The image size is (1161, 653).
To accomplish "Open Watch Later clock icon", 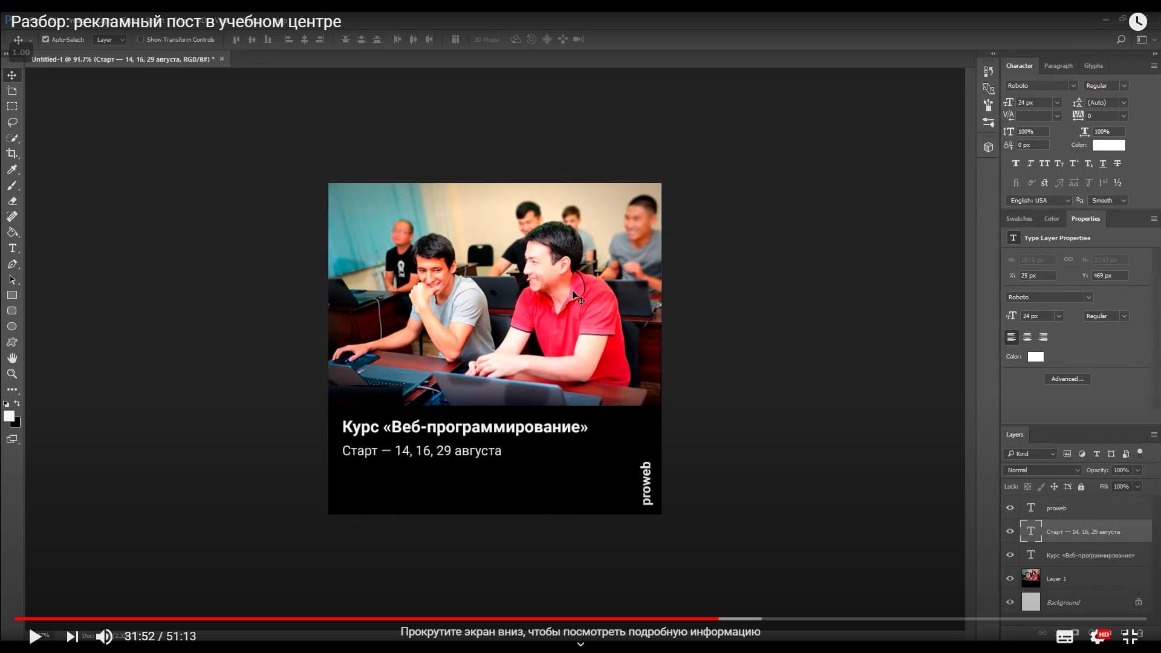I will tap(1137, 22).
